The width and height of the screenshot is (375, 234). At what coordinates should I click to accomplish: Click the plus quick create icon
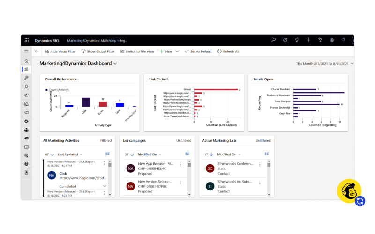click(x=308, y=40)
